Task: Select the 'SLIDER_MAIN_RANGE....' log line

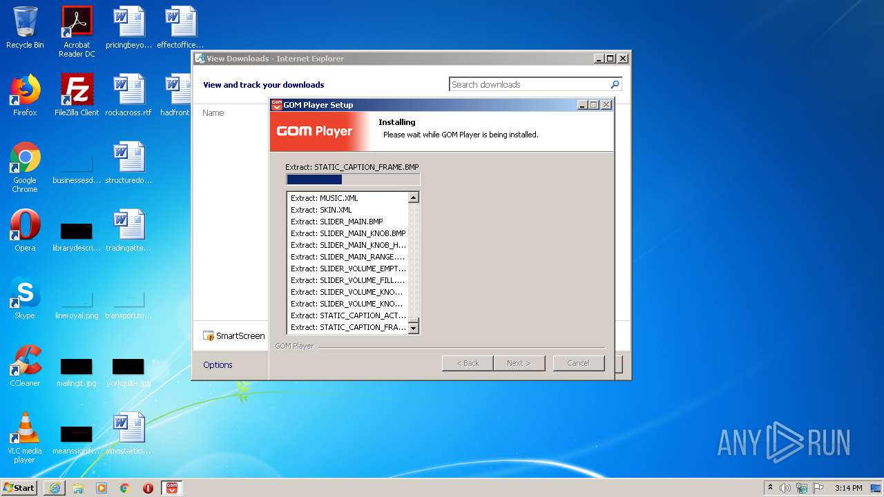Action: click(348, 257)
